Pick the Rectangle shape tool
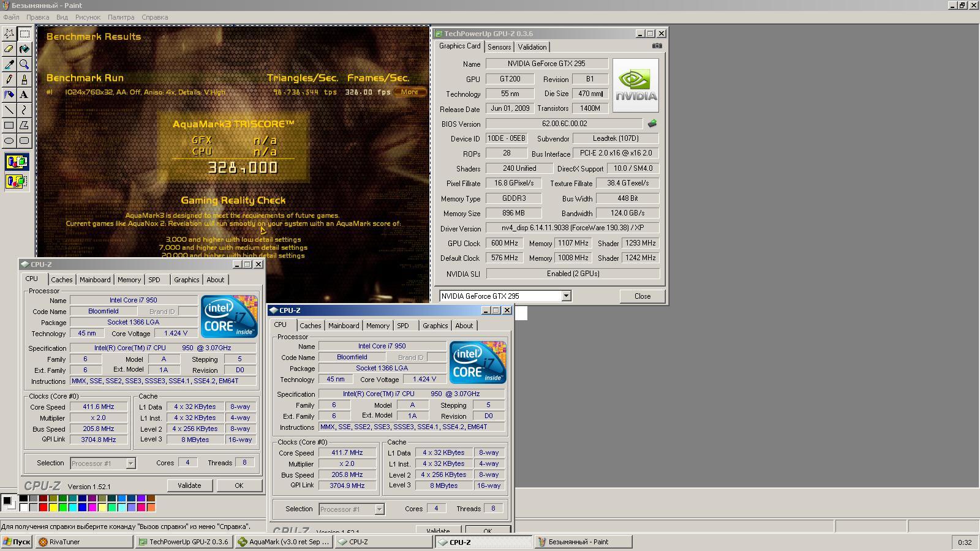 coord(9,126)
